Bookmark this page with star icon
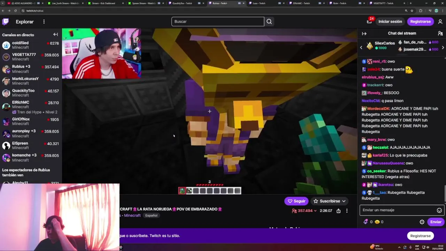Screen dimensions: 446x251 pyautogui.click(x=412, y=11)
